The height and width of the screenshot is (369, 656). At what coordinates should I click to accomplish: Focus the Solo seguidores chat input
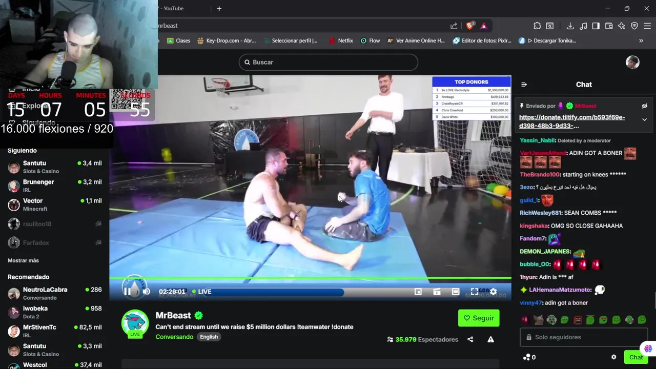click(584, 337)
